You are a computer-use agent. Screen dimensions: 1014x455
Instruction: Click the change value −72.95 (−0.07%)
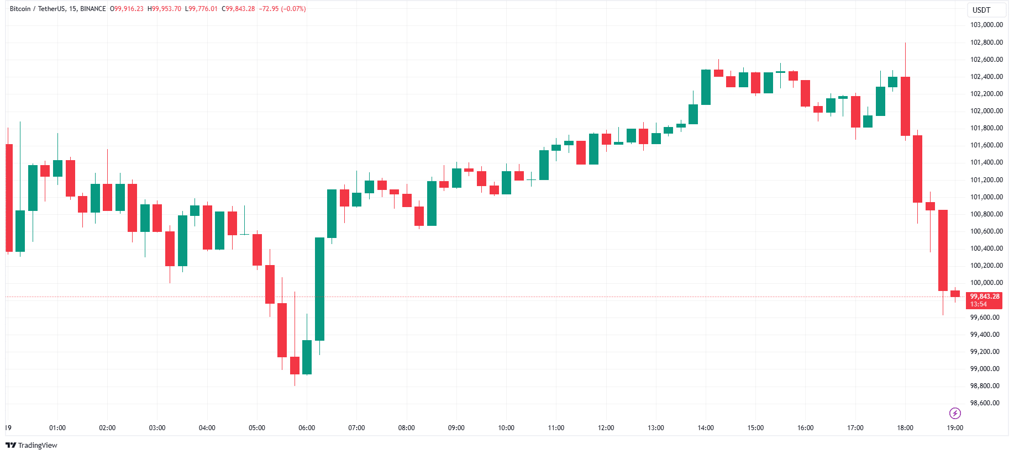282,9
